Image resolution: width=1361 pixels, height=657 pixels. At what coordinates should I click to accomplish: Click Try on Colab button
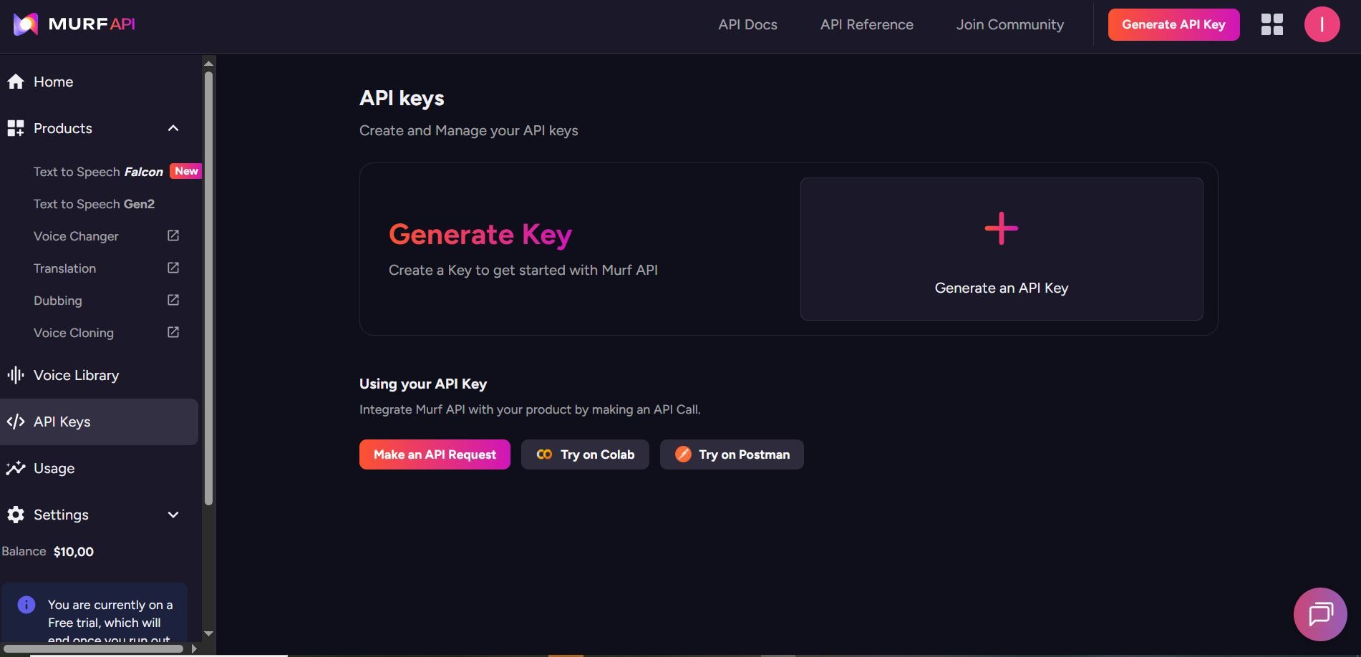585,454
